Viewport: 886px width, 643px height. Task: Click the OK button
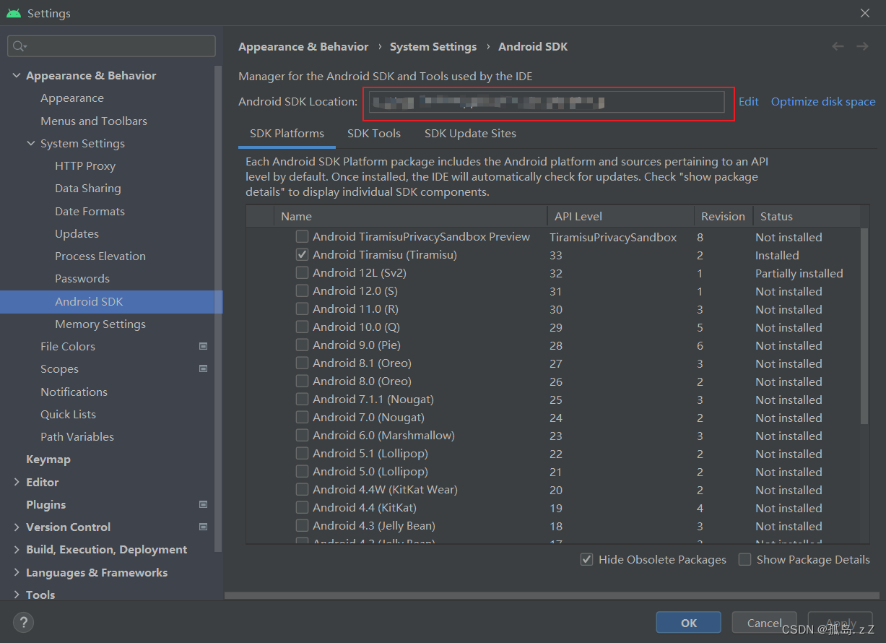point(689,623)
